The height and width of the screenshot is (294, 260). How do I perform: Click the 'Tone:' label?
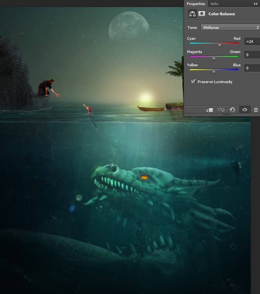pyautogui.click(x=192, y=28)
